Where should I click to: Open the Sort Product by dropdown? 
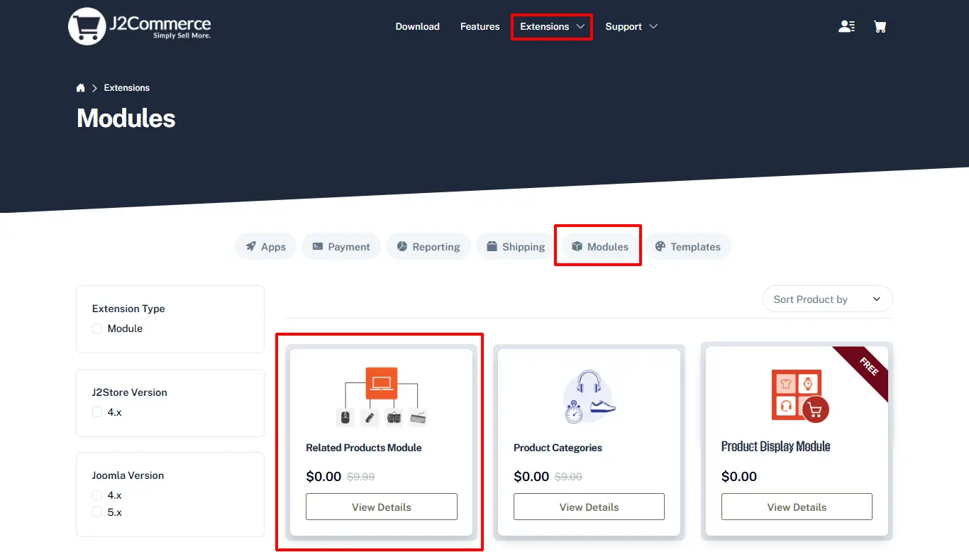[828, 299]
